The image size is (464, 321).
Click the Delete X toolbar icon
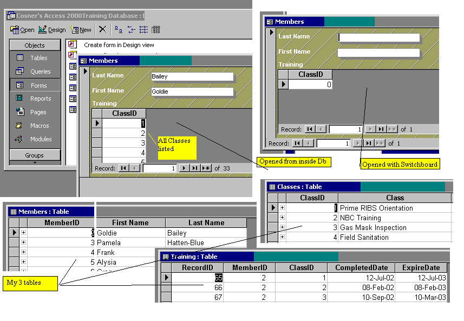click(x=102, y=29)
